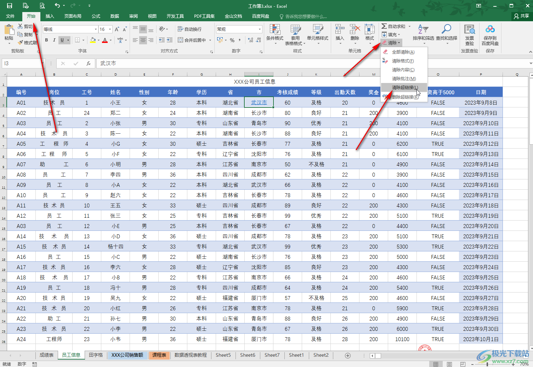Click the 武汉市 hyperlink in cell I3

pos(259,102)
